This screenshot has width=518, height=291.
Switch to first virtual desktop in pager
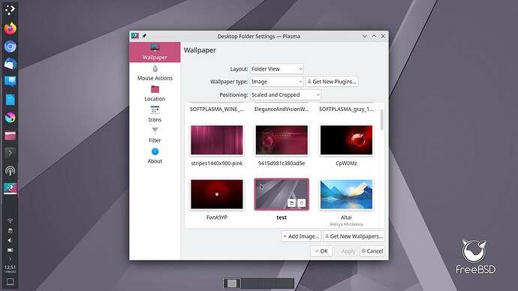pyautogui.click(x=232, y=283)
